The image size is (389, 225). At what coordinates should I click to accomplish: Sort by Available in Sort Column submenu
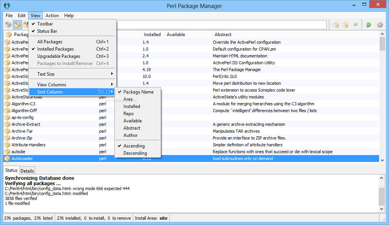click(138, 121)
